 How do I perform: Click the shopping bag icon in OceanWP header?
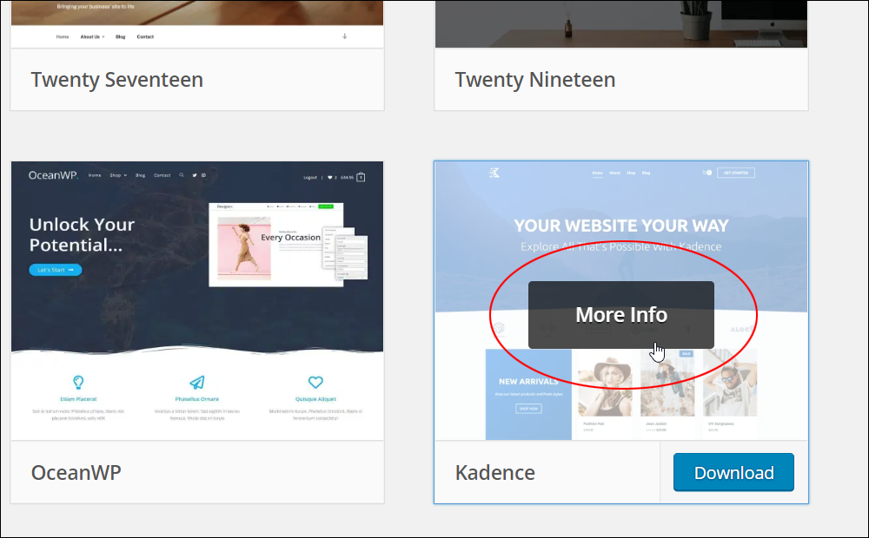tap(361, 177)
